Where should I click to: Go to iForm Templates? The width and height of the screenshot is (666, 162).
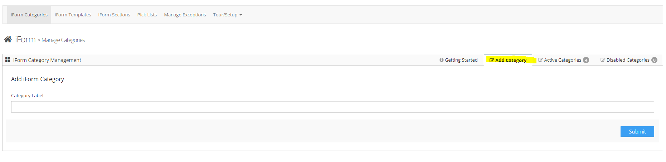tap(73, 15)
